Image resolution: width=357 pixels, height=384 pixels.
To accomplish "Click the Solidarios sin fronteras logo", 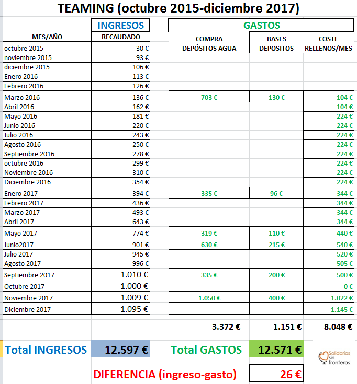I will [x=334, y=357].
